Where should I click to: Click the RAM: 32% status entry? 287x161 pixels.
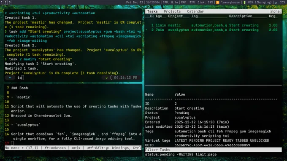point(188,3)
